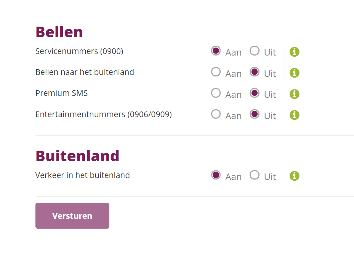Click the Buitenland section heading
354x253 pixels.
pos(77,156)
